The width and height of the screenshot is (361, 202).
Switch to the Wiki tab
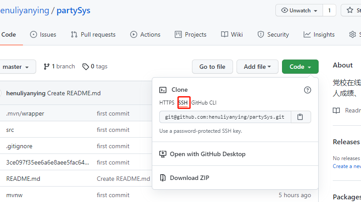point(232,34)
